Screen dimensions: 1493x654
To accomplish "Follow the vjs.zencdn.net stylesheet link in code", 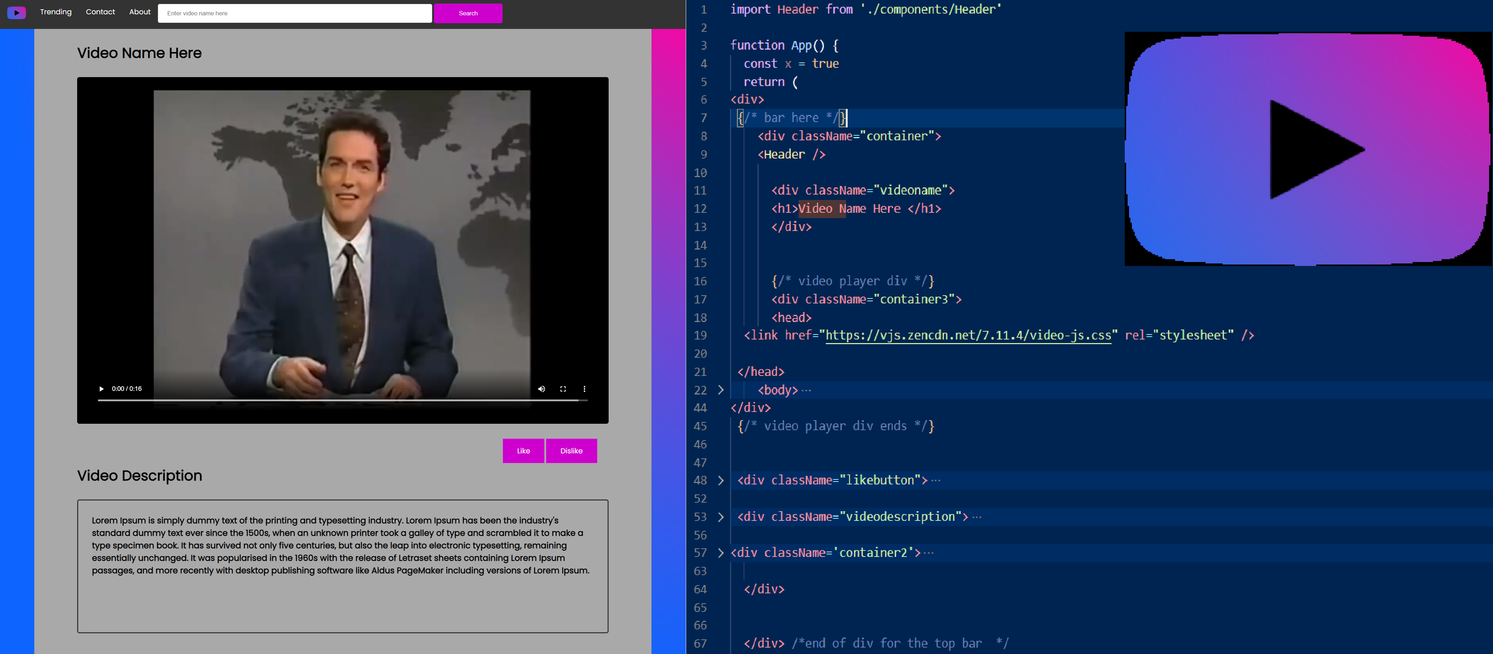I will pyautogui.click(x=968, y=336).
